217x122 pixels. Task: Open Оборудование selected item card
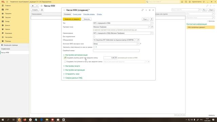(138, 40)
